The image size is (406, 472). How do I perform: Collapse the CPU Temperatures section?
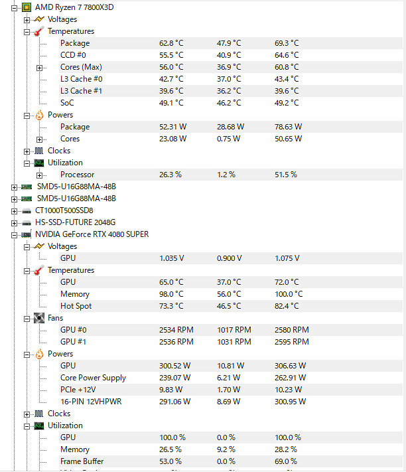click(27, 33)
